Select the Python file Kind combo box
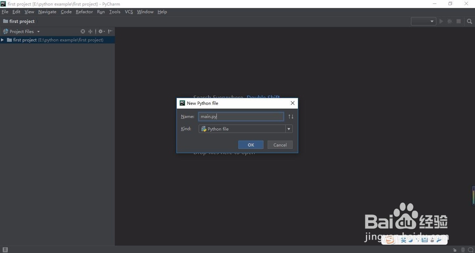The height and width of the screenshot is (253, 475). tap(246, 129)
